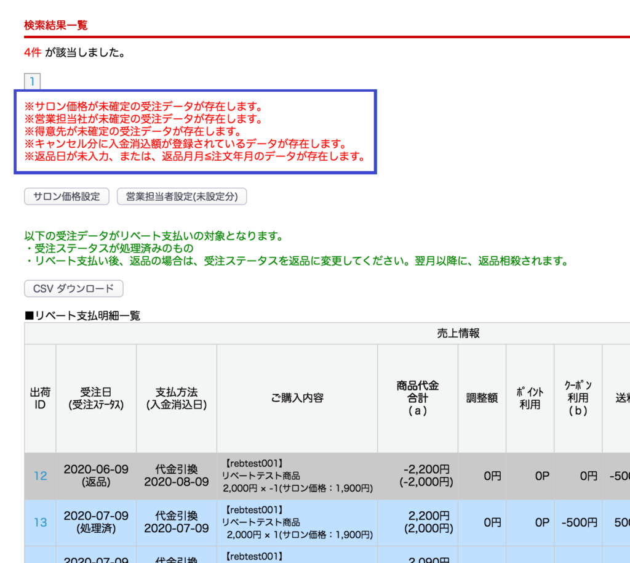
Task: Click the ■リベート支払明細一覧 table title
Action: pos(82,315)
